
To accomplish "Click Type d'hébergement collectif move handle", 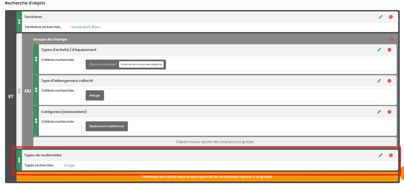I will pyautogui.click(x=36, y=90).
